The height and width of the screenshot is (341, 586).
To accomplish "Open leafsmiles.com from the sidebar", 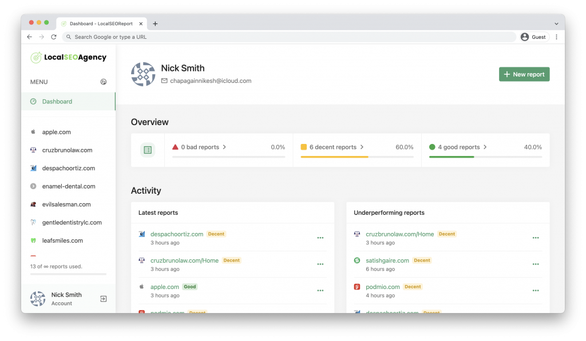I will tap(62, 240).
